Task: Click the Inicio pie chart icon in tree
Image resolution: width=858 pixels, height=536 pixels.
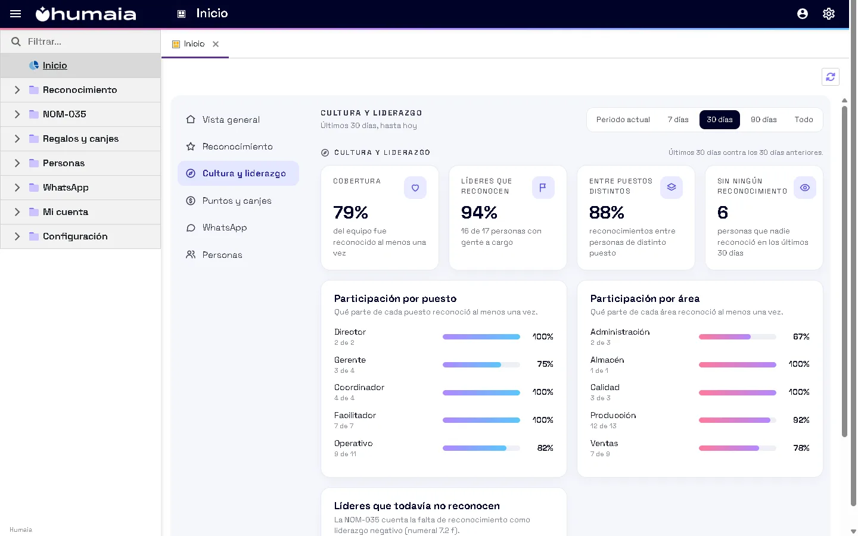Action: (x=34, y=66)
